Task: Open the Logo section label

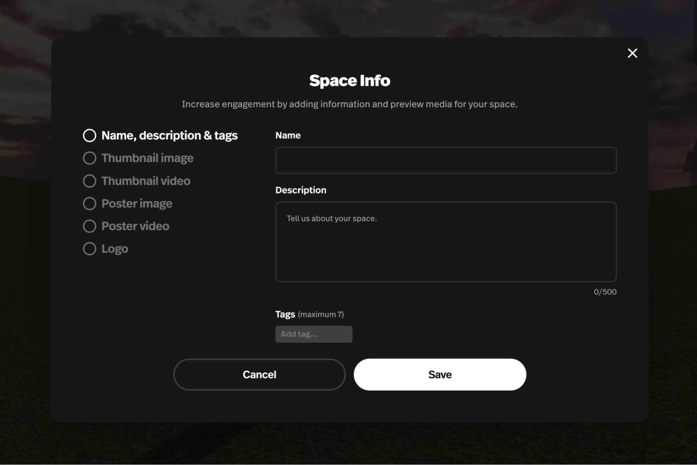Action: (x=115, y=249)
